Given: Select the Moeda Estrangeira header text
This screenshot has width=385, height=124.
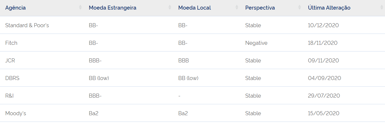Looking at the screenshot, I should point(113,8).
